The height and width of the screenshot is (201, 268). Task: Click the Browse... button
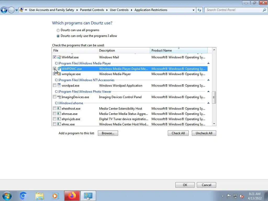click(108, 133)
